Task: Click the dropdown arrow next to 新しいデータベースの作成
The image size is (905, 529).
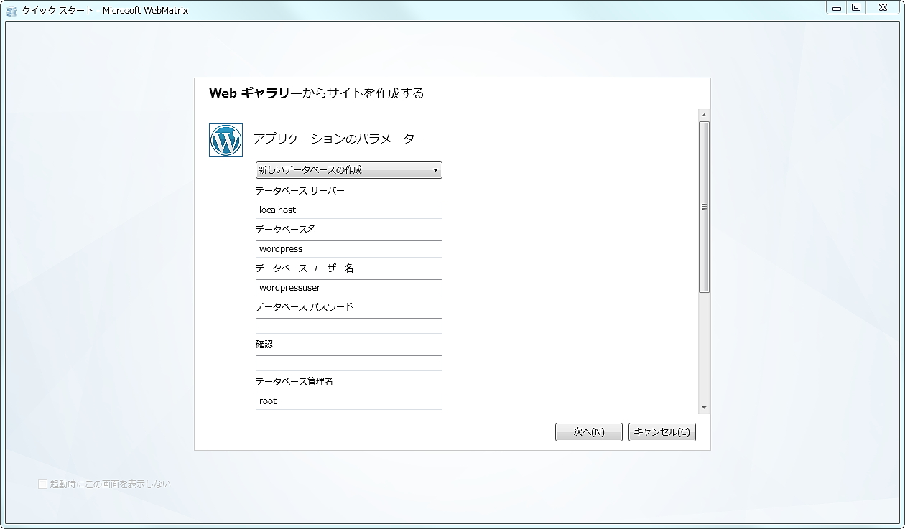Action: point(434,170)
